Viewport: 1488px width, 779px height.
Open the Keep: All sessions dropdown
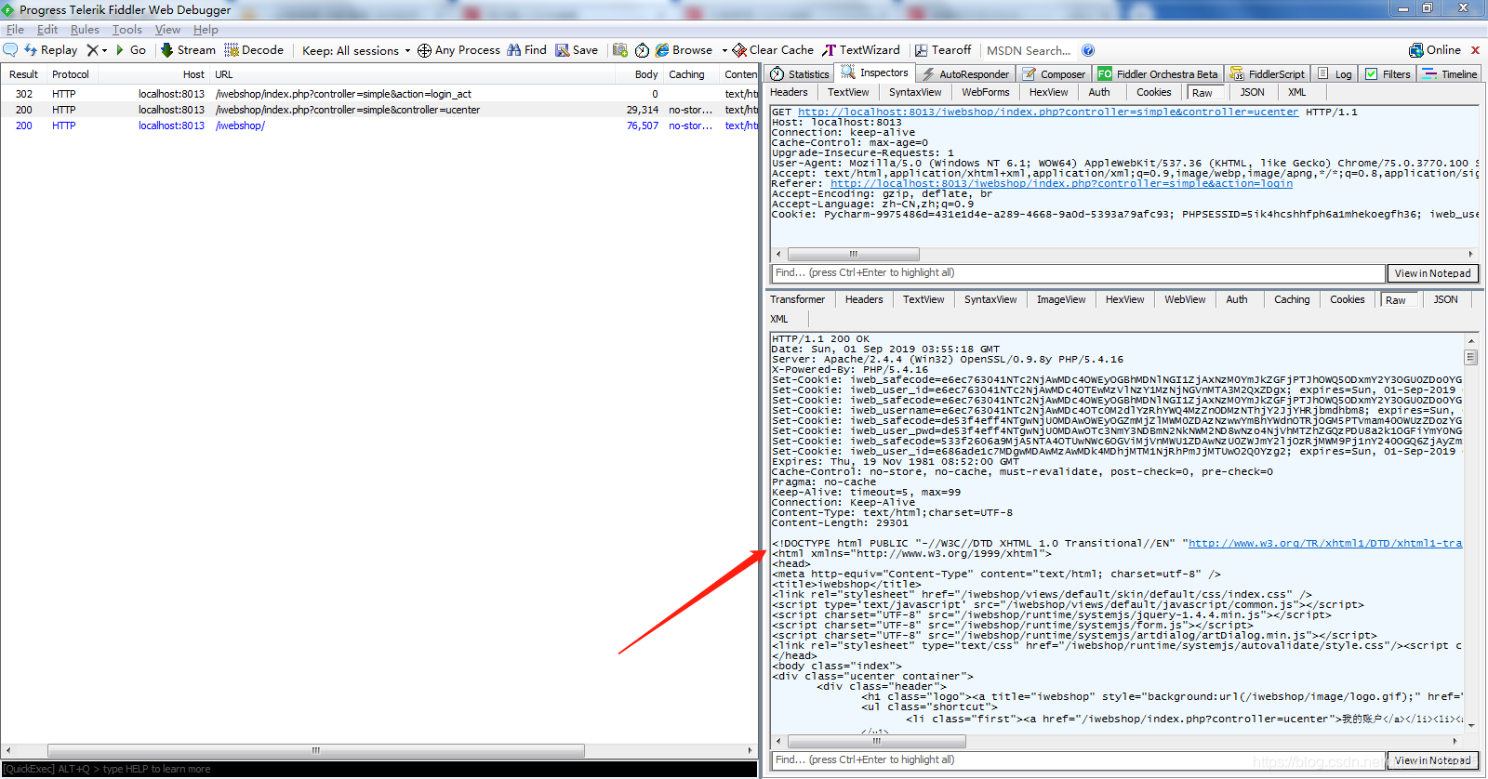pos(355,50)
